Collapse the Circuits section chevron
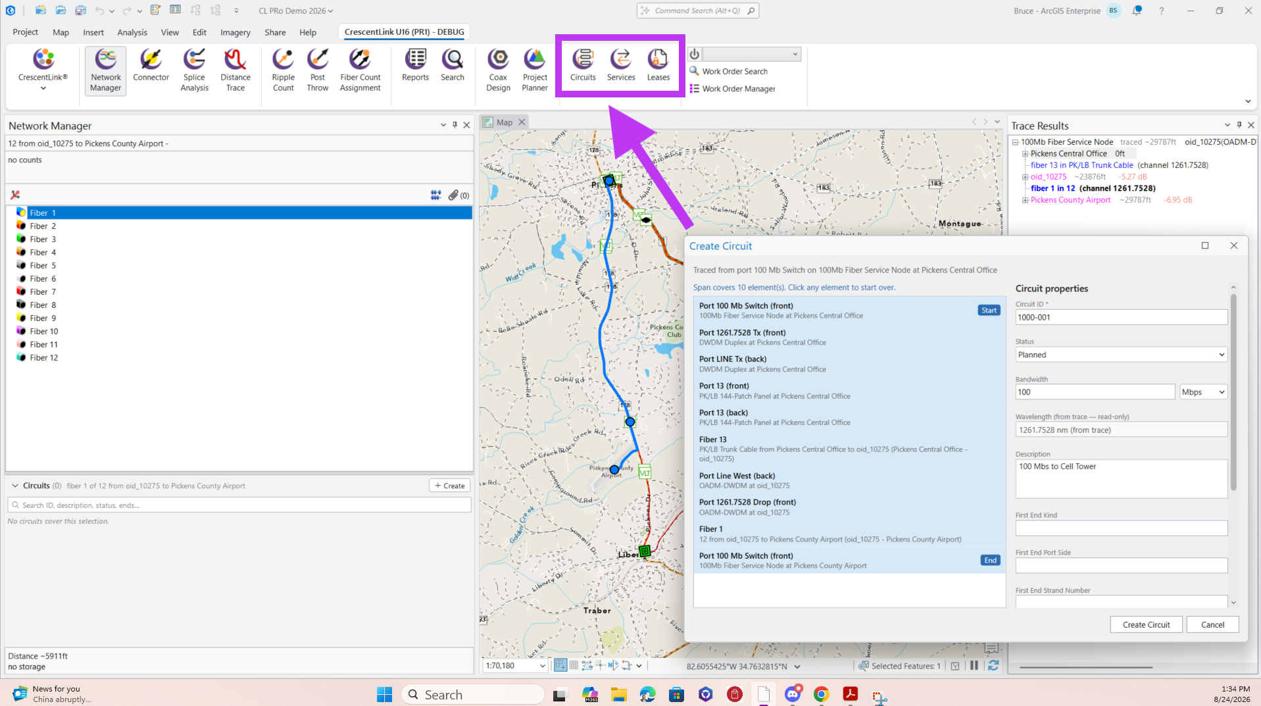Screen dimensions: 1261x706 (x=14, y=486)
